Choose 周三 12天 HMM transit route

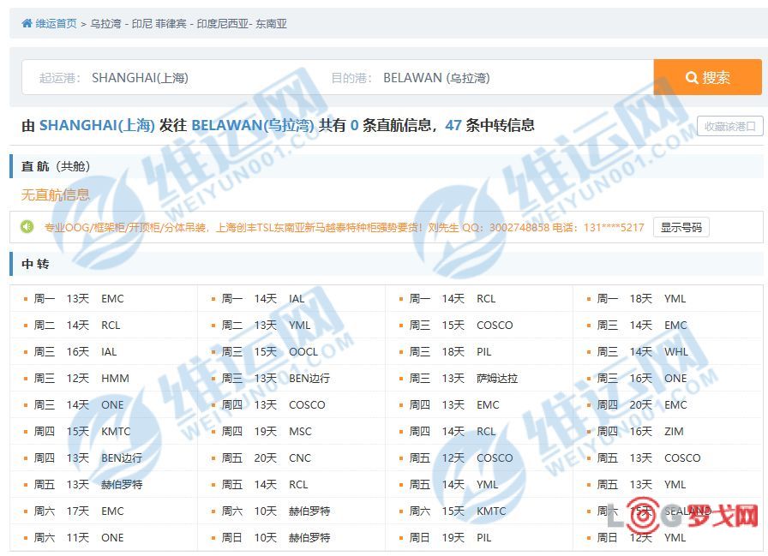[81, 379]
